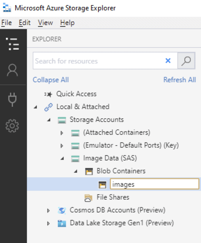The width and height of the screenshot is (201, 243).
Task: Open the View menu
Action: pos(45,23)
